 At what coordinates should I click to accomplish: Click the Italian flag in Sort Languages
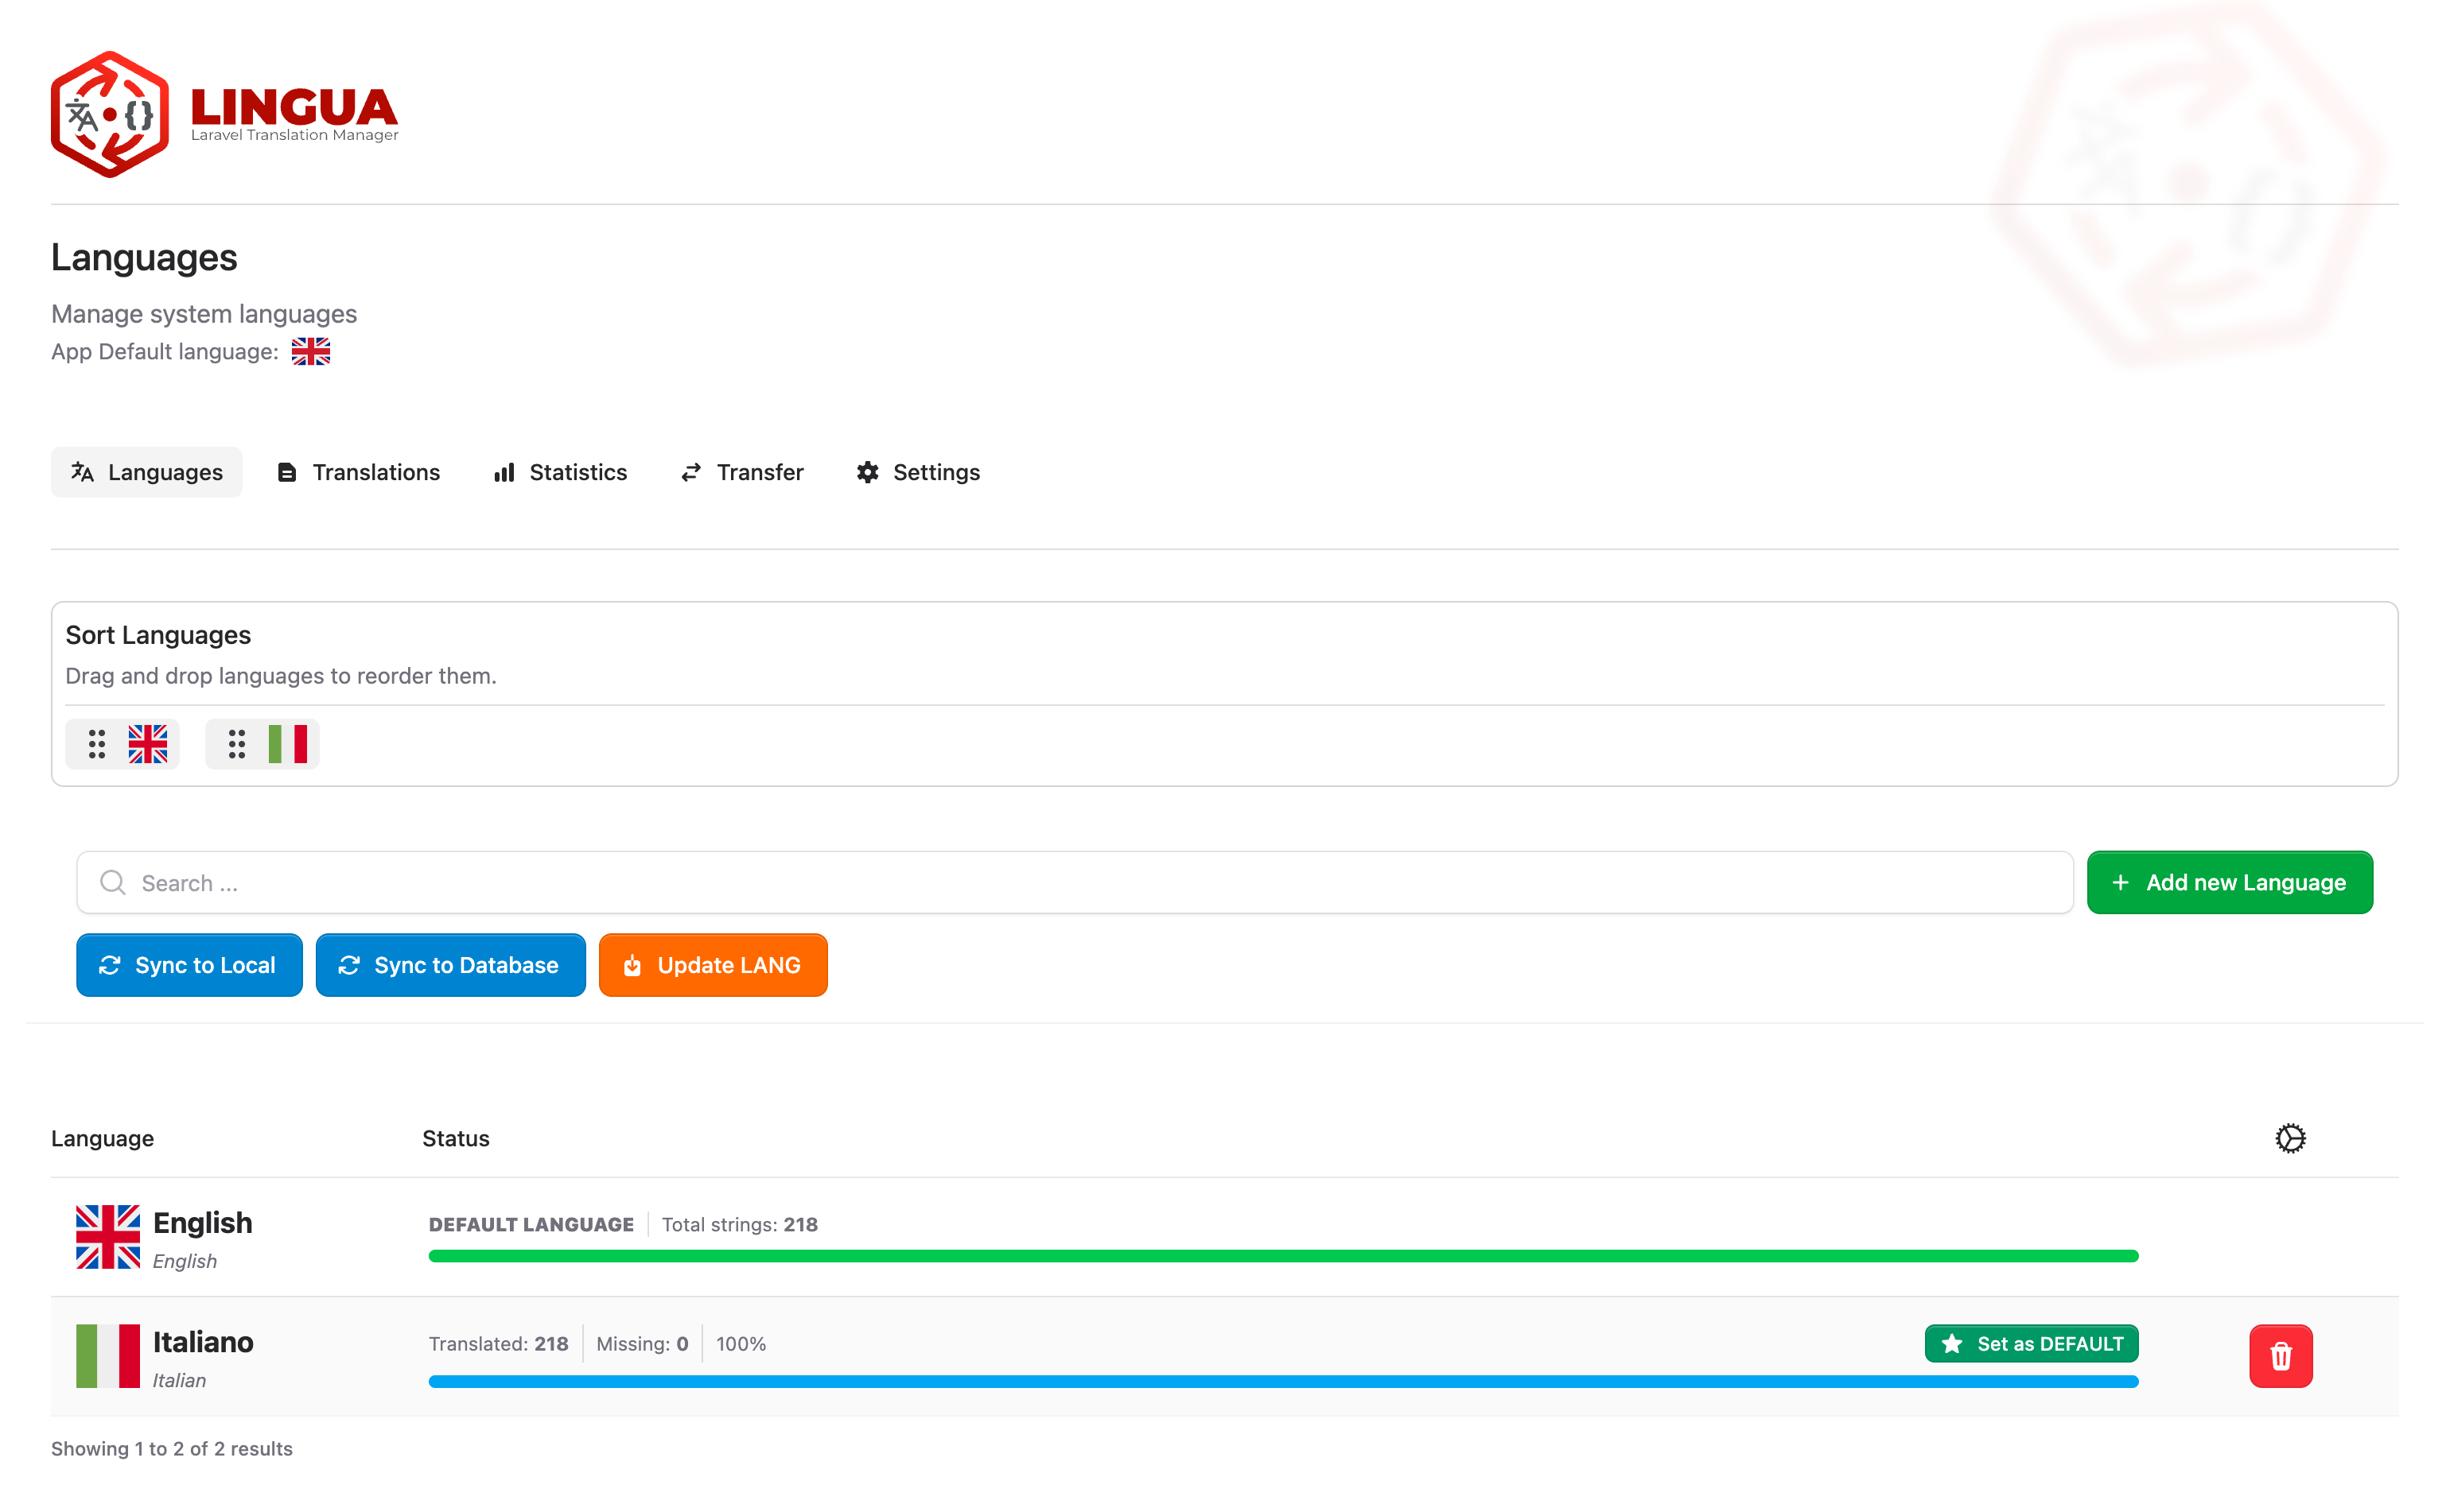(x=288, y=744)
